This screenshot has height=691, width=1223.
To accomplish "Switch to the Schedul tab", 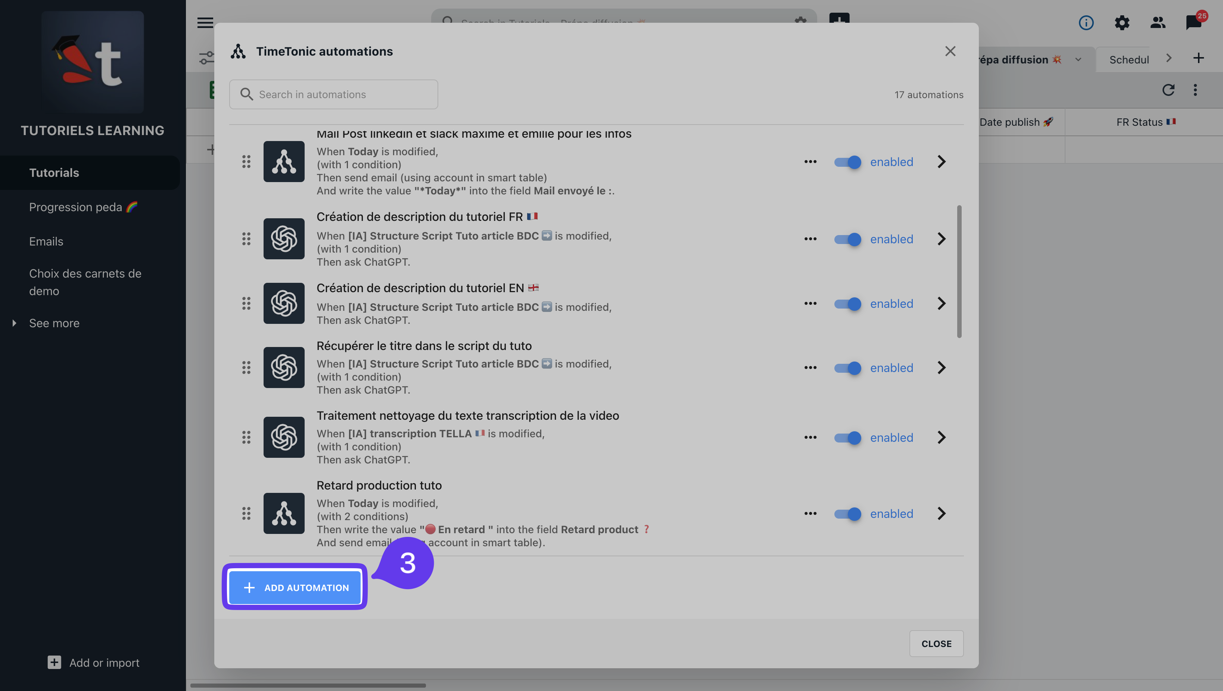I will coord(1129,60).
